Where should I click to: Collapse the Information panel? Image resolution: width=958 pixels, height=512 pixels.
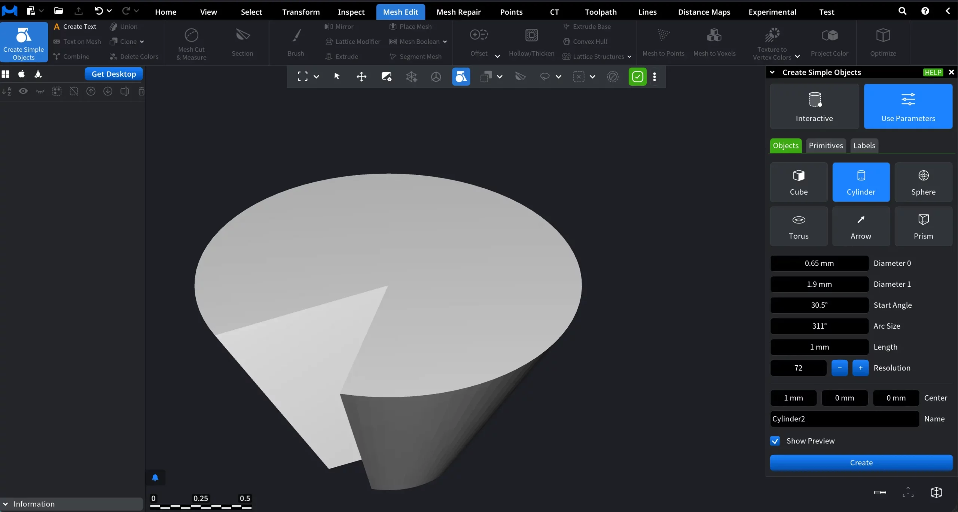(5, 503)
